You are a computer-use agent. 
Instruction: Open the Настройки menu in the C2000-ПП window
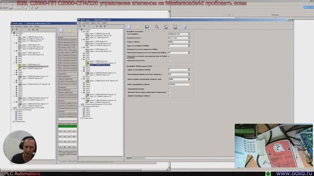[x=86, y=23]
